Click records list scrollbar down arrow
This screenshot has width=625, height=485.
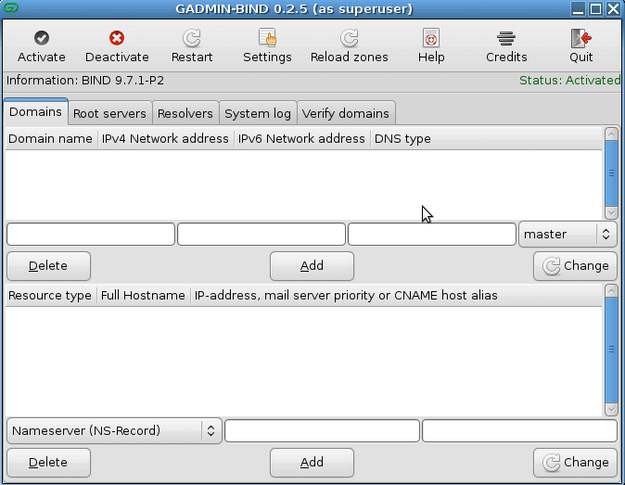click(x=611, y=409)
